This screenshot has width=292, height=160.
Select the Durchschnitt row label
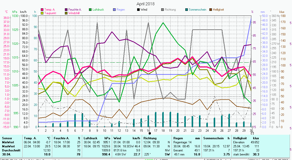(x=11, y=150)
